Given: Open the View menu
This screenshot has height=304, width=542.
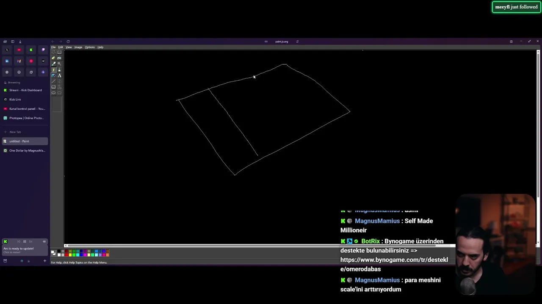Looking at the screenshot, I should click(x=69, y=47).
